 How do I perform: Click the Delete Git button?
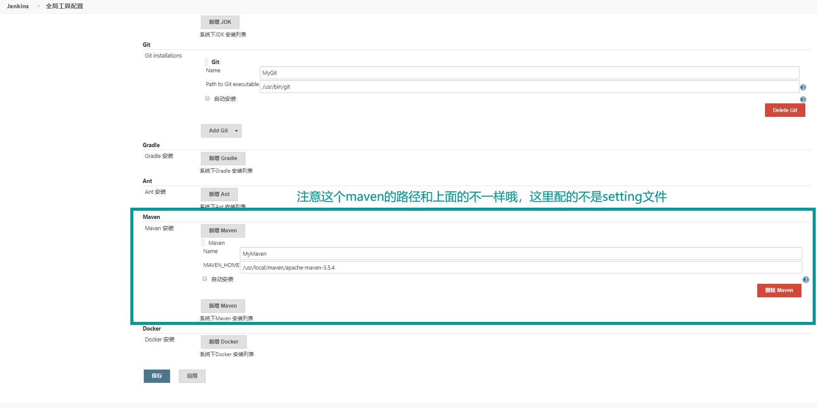click(x=785, y=110)
